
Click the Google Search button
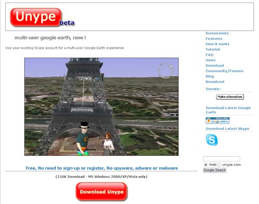pyautogui.click(x=214, y=170)
